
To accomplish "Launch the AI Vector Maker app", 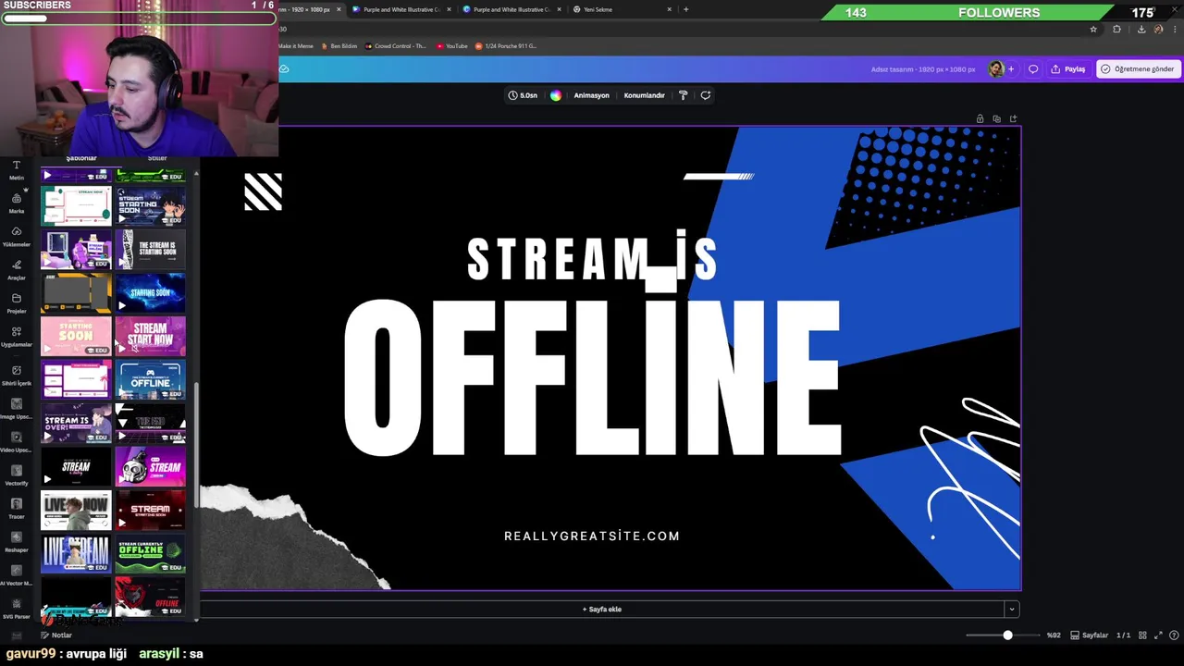I will (x=17, y=575).
